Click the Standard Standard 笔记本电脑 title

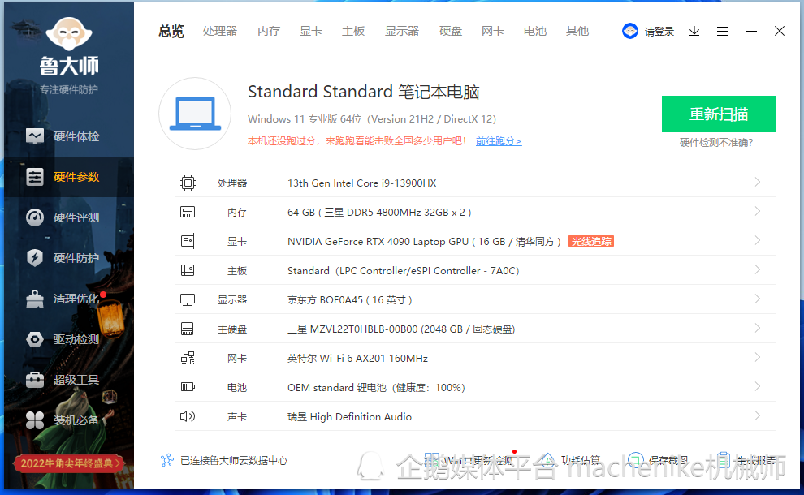(364, 92)
